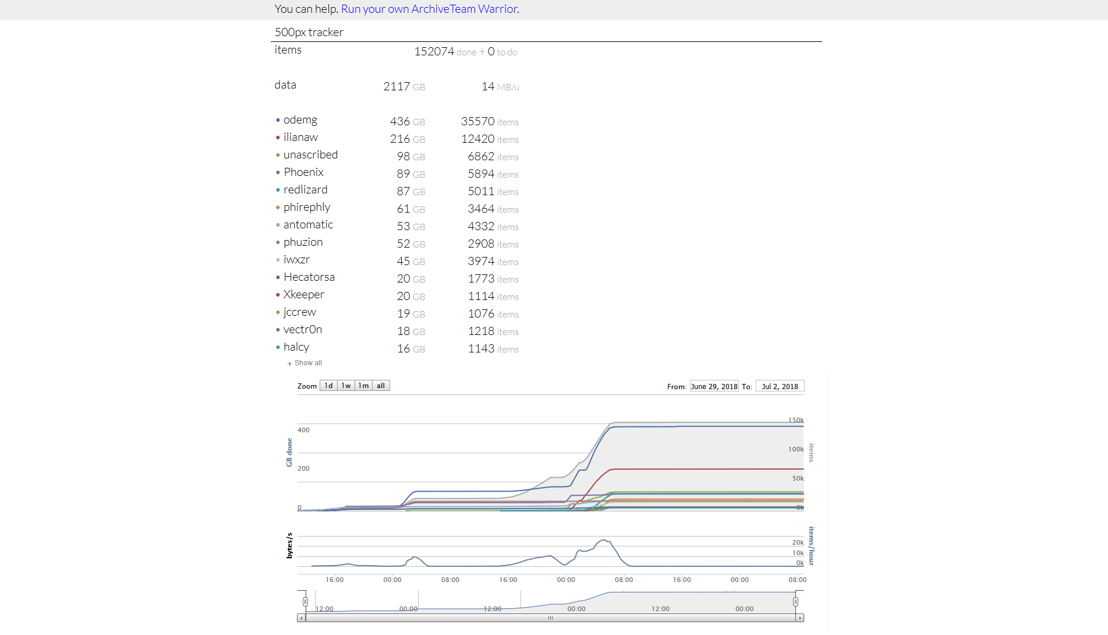The height and width of the screenshot is (635, 1108).
Task: Click the navigator scrollbar right arrow
Action: (x=800, y=618)
